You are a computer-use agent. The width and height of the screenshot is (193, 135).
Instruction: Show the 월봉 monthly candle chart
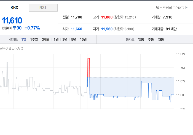pyautogui.click(x=161, y=39)
